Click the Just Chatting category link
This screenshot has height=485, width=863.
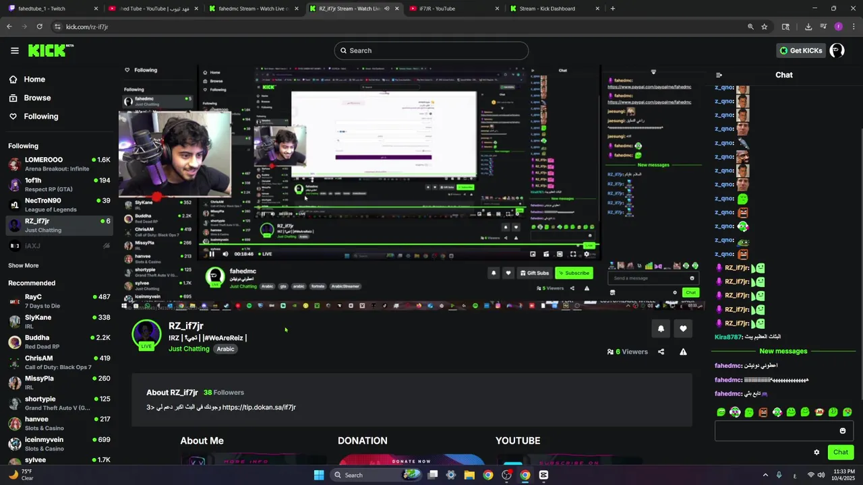[x=189, y=349]
